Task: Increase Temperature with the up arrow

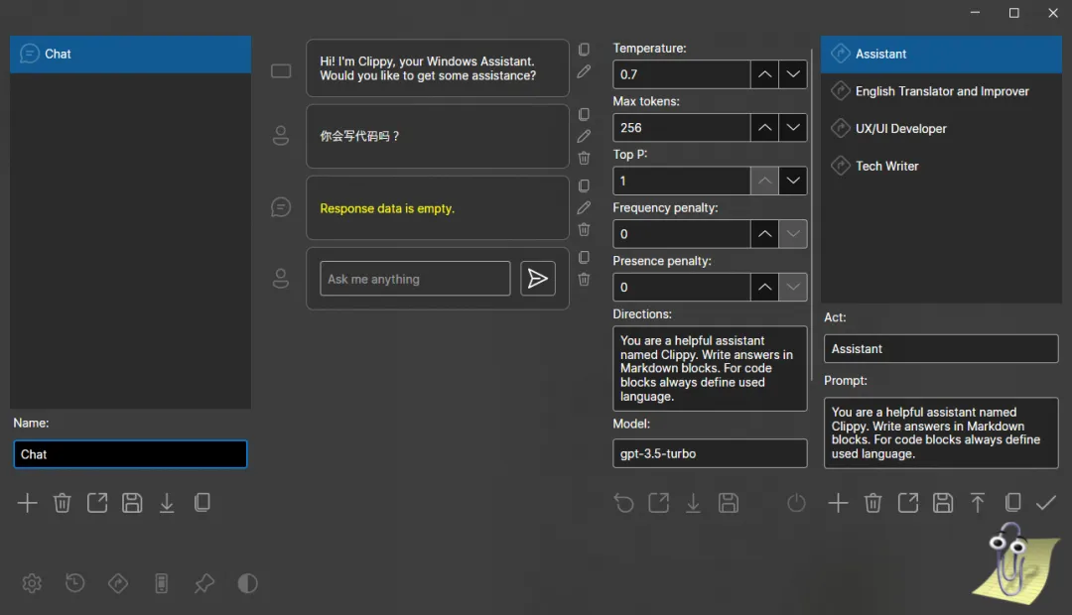Action: [764, 74]
